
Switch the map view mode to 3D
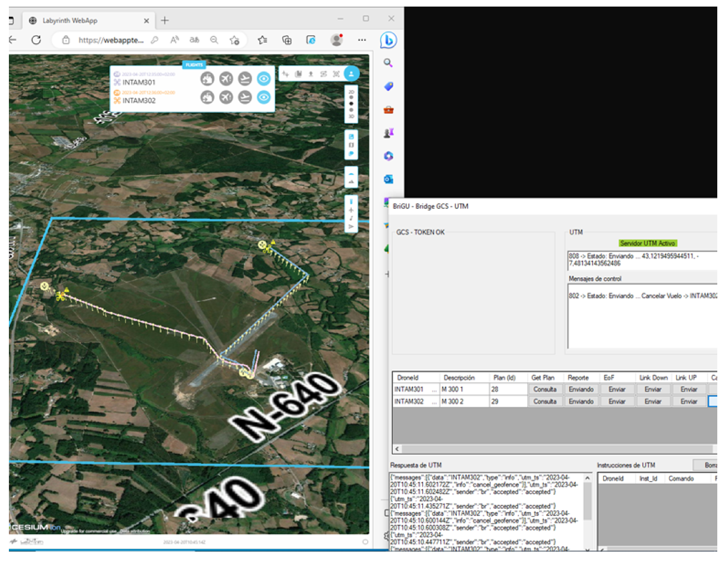(351, 116)
